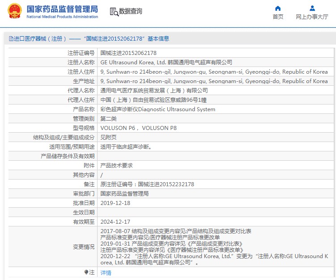
Task: Click 国家药品监督管理局 site title
Action: pos(62,9)
